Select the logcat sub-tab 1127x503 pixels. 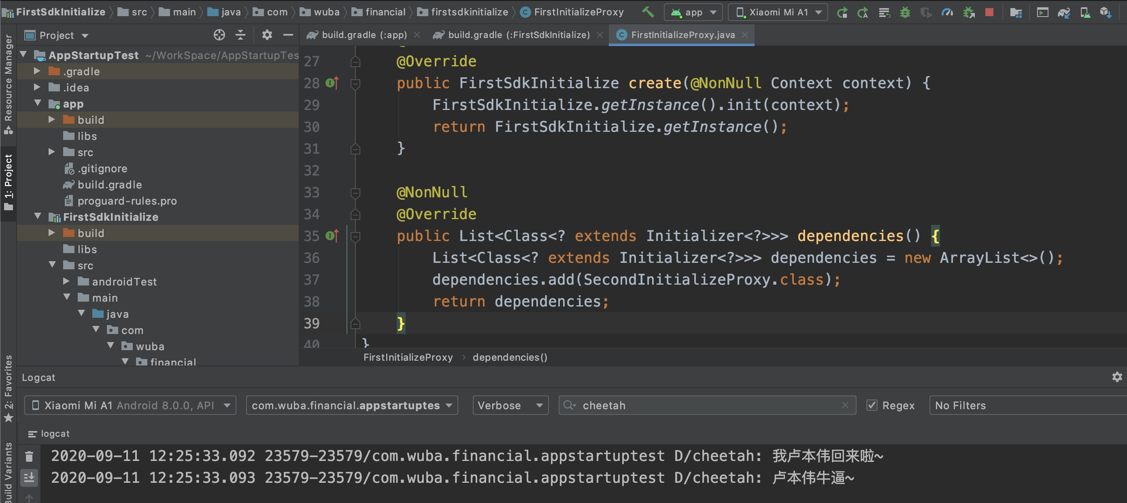tap(49, 433)
